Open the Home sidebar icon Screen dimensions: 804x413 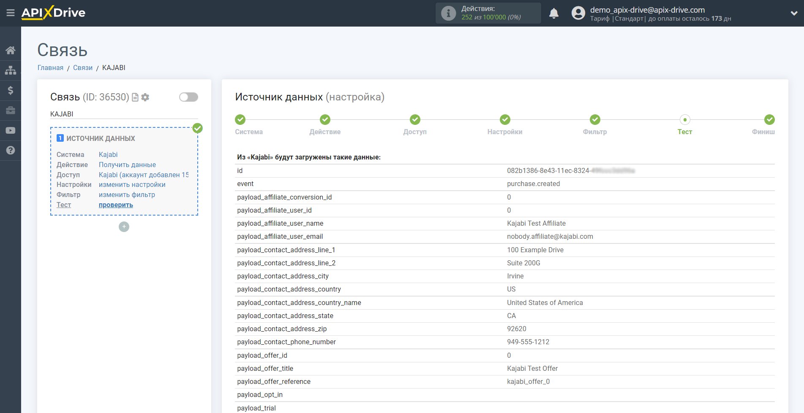11,51
